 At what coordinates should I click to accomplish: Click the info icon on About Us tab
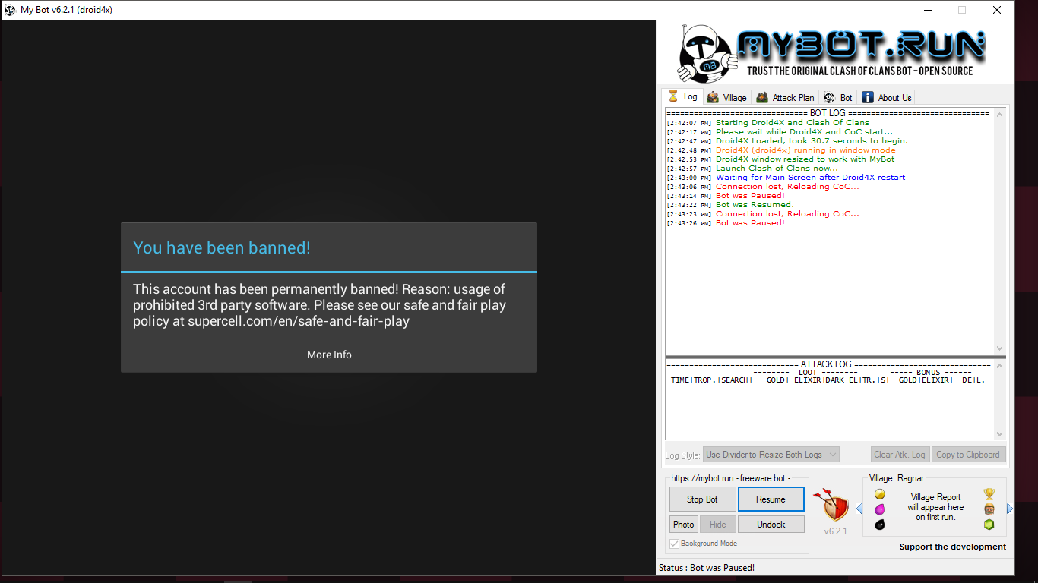pos(868,97)
